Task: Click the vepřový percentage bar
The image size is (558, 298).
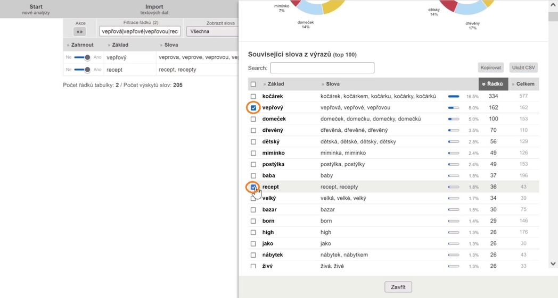Action: coord(454,108)
